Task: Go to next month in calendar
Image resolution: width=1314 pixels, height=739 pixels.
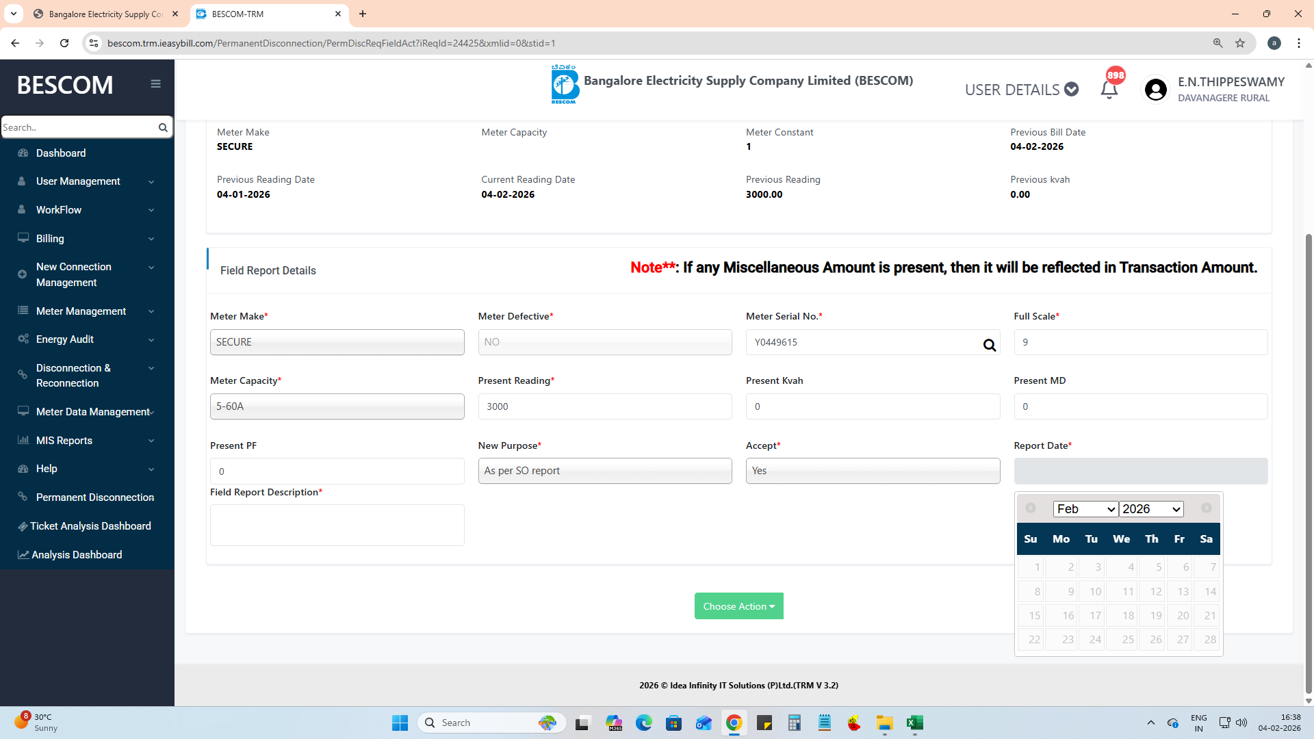Action: tap(1206, 508)
